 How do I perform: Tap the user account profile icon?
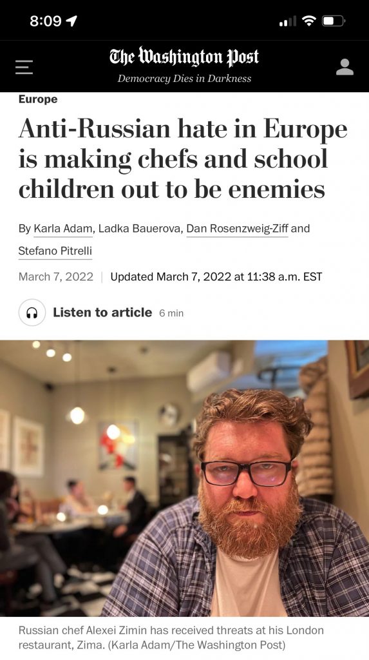tap(345, 67)
